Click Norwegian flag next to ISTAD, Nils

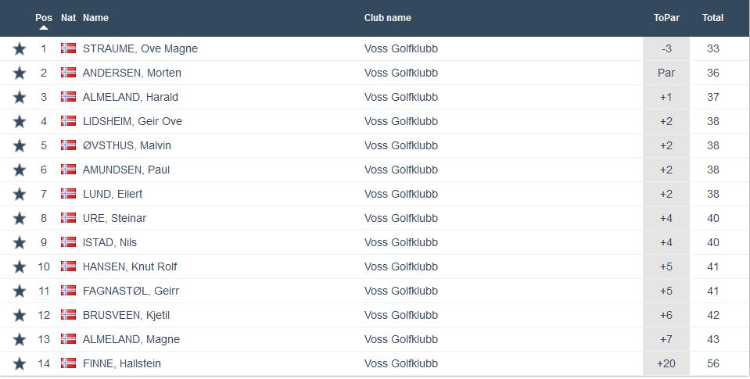(x=68, y=242)
